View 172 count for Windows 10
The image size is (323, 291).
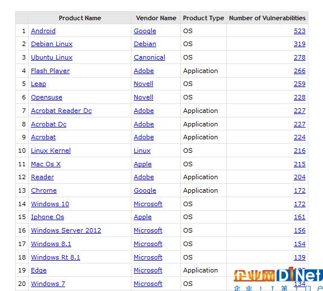[299, 204]
